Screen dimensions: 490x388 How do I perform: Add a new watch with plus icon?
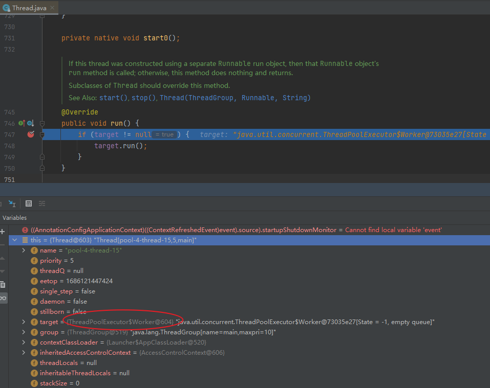(x=3, y=232)
